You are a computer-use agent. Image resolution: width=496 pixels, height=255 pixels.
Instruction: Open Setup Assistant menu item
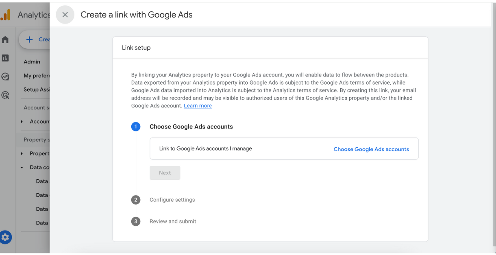click(x=36, y=89)
